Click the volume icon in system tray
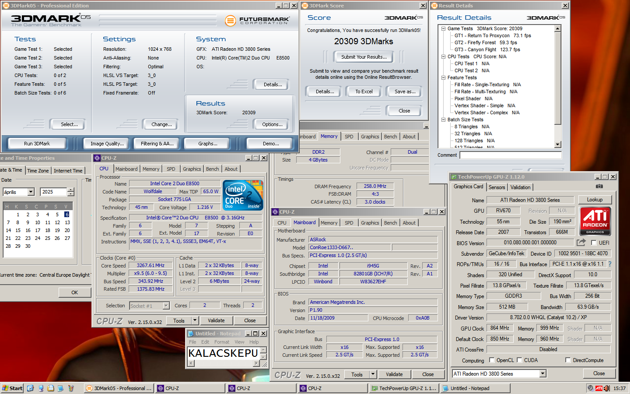This screenshot has width=630, height=394. (x=607, y=388)
